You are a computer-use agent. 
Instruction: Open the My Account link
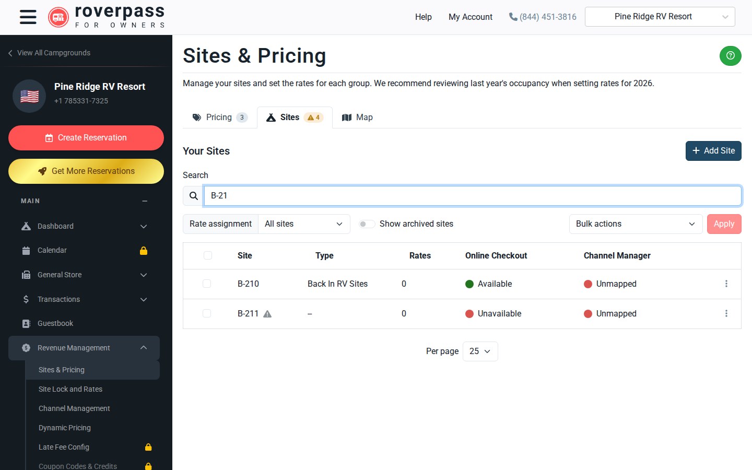coord(471,17)
